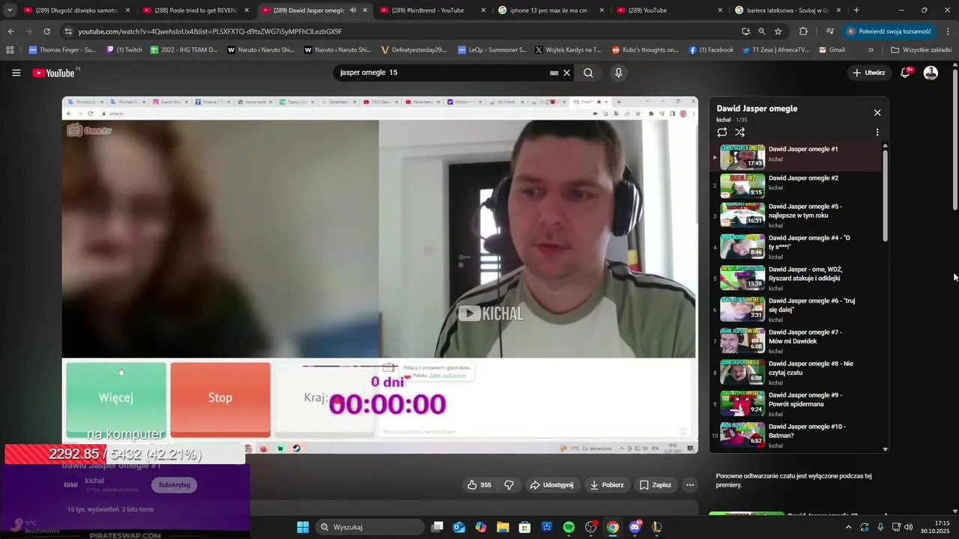Open the Chrome apps grid icon
Image resolution: width=959 pixels, height=539 pixels.
tap(10, 50)
